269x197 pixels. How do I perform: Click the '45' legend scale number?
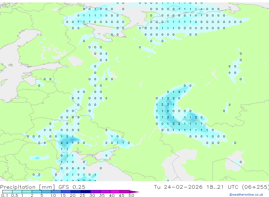(122, 195)
